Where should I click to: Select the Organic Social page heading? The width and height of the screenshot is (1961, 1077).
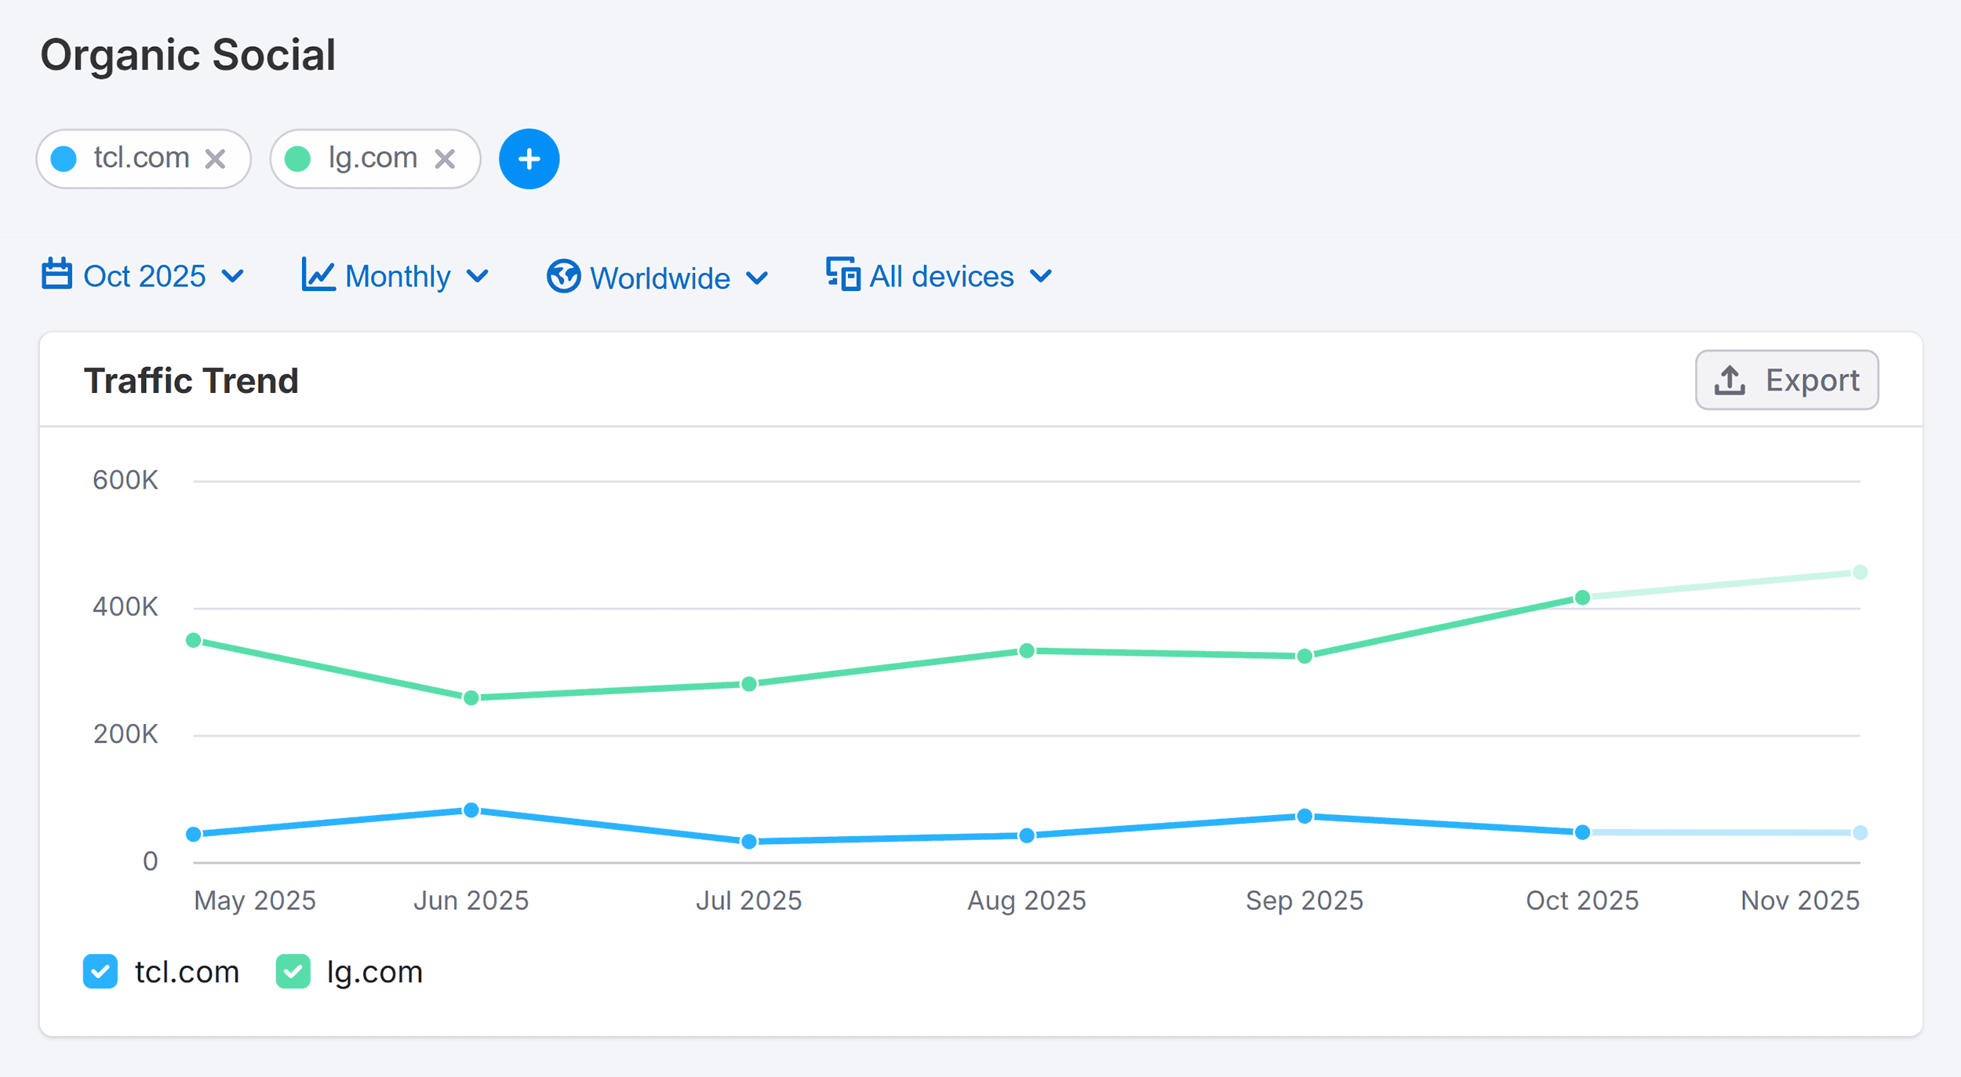189,54
